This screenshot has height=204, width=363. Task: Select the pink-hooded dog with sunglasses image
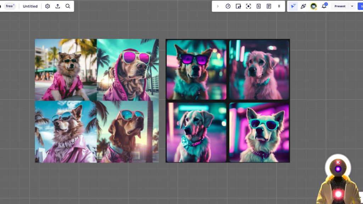point(128,70)
